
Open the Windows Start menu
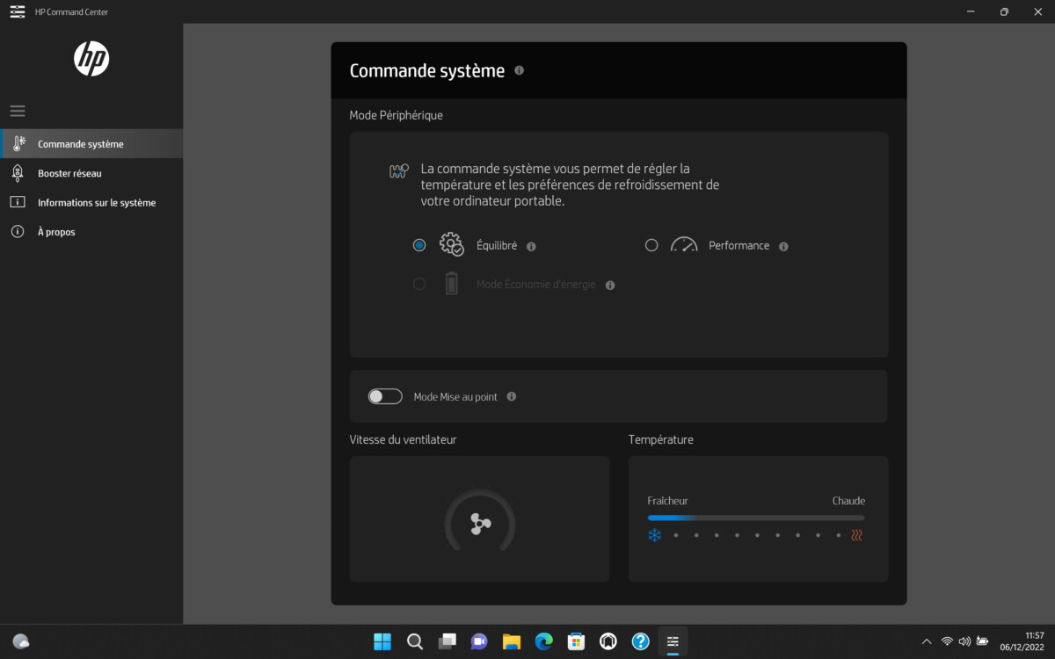click(382, 641)
